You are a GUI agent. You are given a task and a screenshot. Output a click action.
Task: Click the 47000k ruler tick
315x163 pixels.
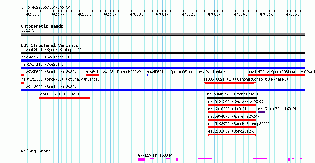136,14
